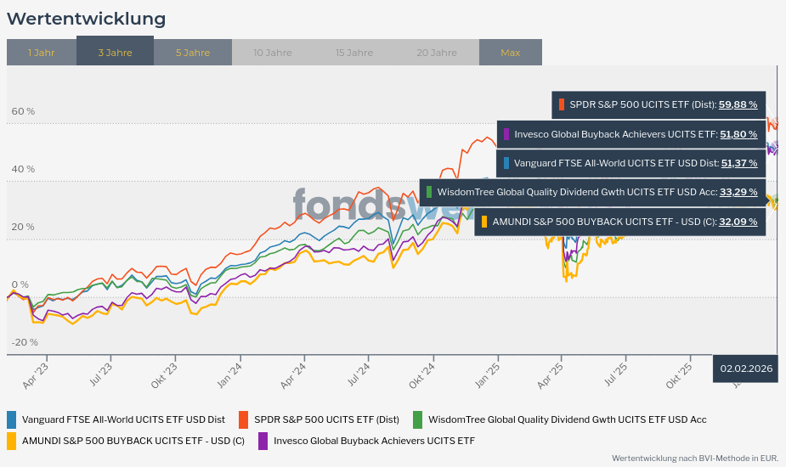Image resolution: width=786 pixels, height=467 pixels.
Task: Toggle Invesco Global Buyback Achievers legend label
Action: pyautogui.click(x=374, y=441)
